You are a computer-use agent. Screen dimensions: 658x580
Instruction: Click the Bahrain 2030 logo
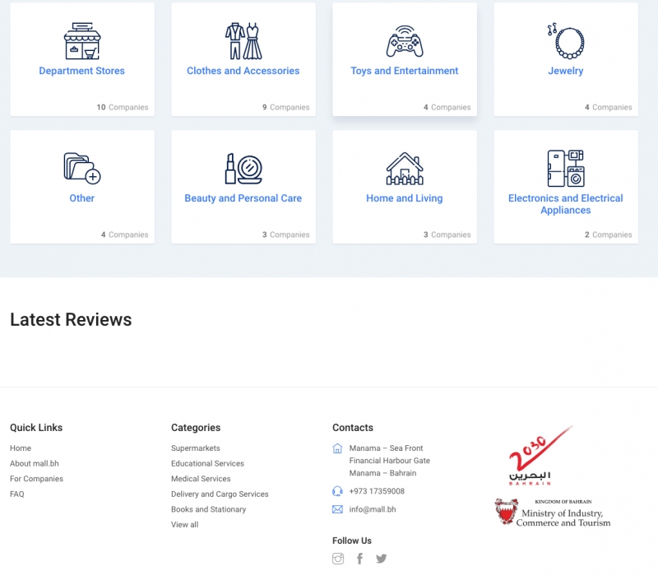coord(539,456)
